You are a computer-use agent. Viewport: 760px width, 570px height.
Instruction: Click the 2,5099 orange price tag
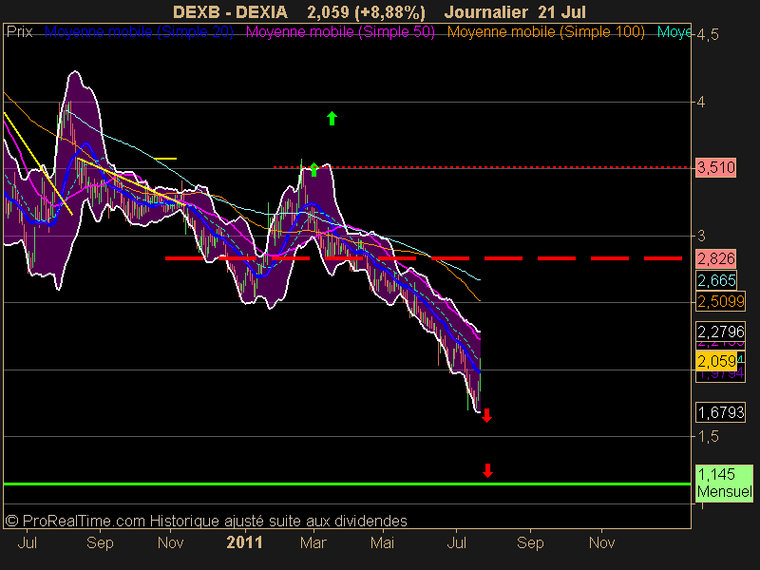(x=721, y=301)
